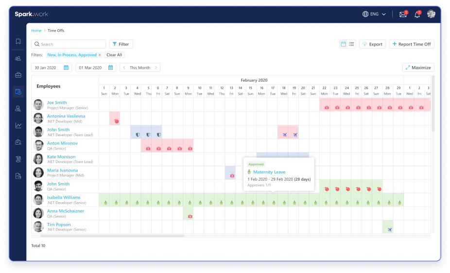Open Isabella Williams's profile link
Screen dimensions: 450x273
pos(64,197)
